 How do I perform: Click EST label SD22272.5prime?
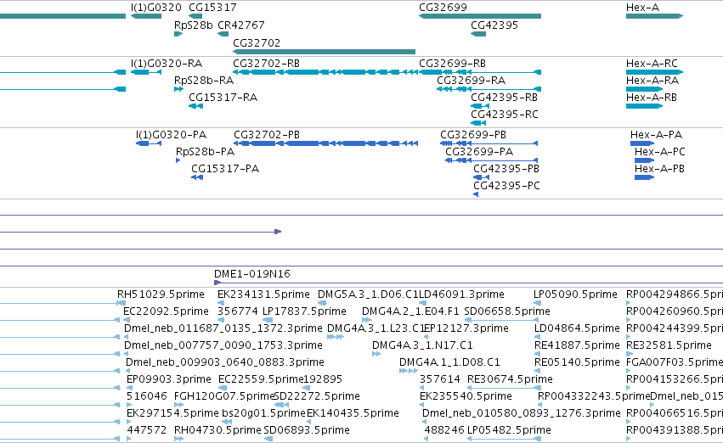pos(317,396)
